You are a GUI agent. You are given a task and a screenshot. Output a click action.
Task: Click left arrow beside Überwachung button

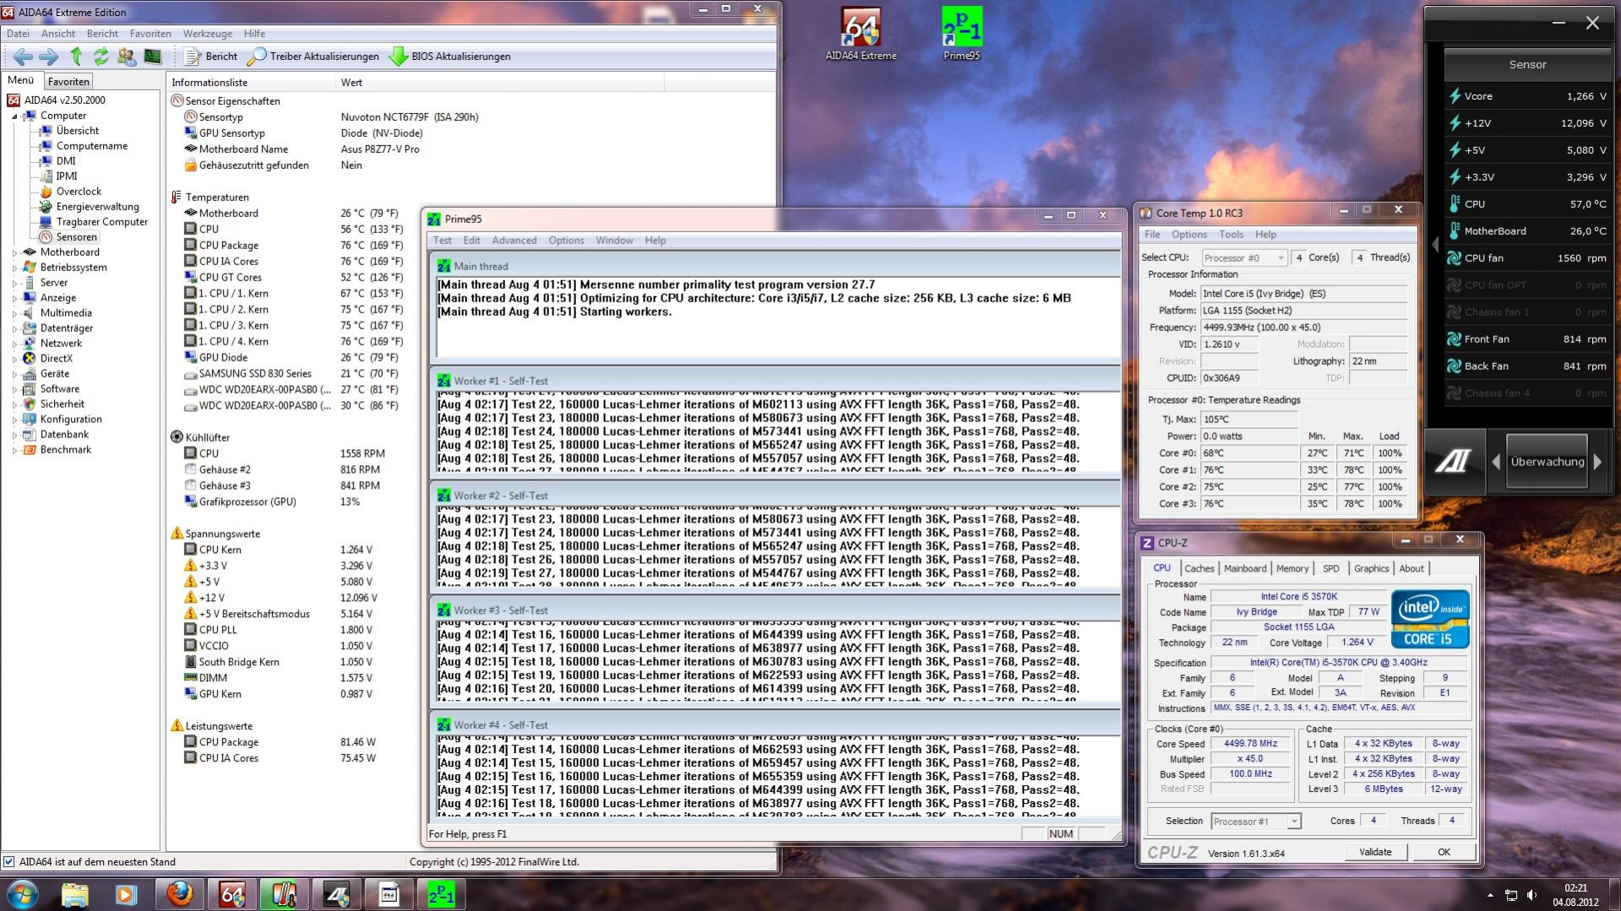(x=1497, y=462)
